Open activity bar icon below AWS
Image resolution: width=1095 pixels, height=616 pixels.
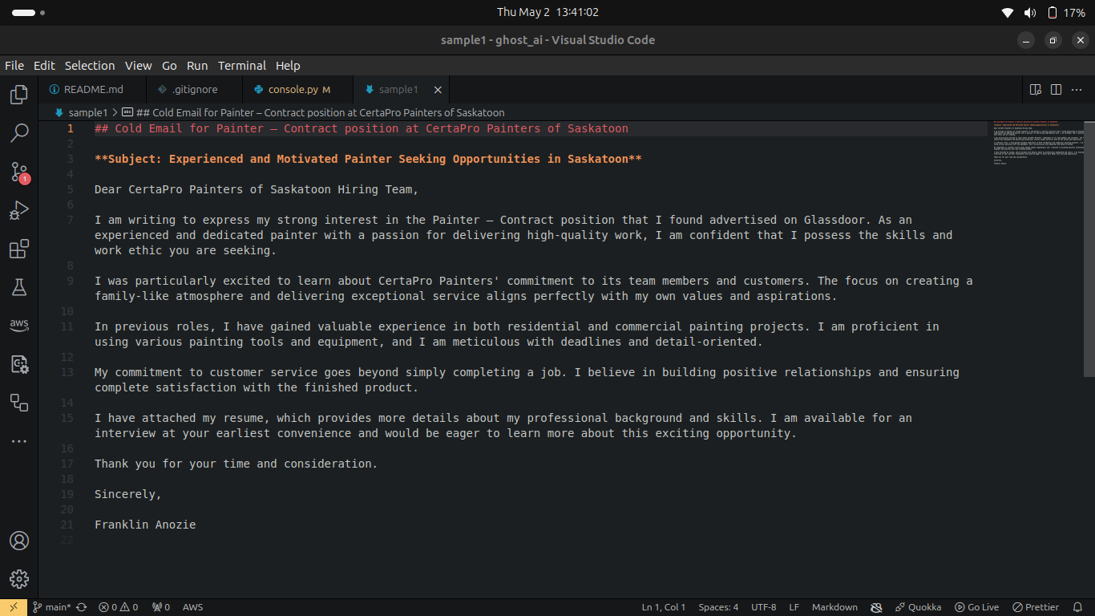[19, 364]
